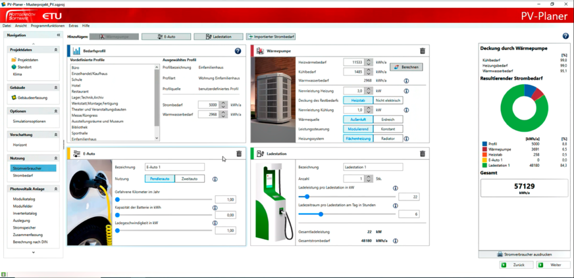Delete the Wärmepumpe panel with trash icon
Viewport: 574px width, 278px height.
click(x=422, y=51)
